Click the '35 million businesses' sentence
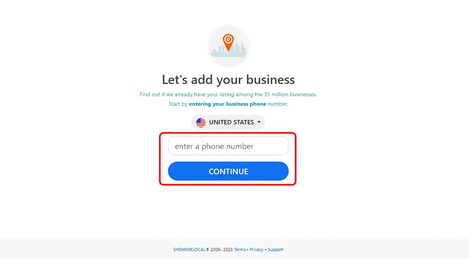 (x=228, y=94)
